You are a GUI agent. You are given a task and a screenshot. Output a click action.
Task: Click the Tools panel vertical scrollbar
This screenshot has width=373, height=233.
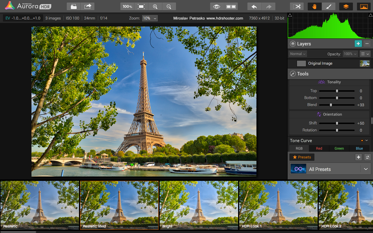pyautogui.click(x=372, y=121)
